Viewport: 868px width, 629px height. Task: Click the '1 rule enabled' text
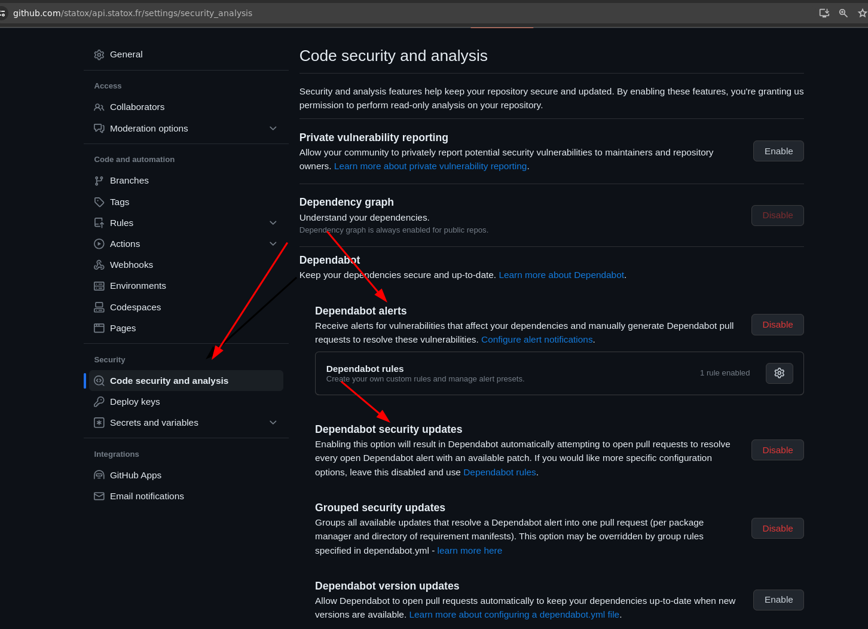[725, 373]
